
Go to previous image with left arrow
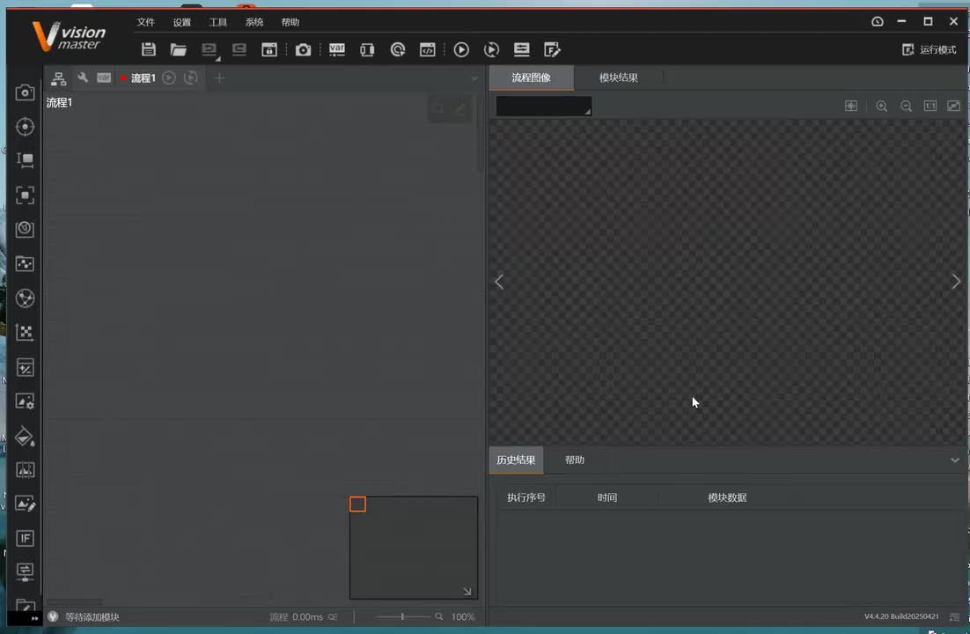499,282
